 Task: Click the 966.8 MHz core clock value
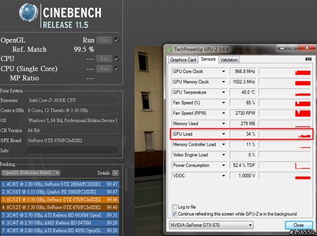pos(243,71)
